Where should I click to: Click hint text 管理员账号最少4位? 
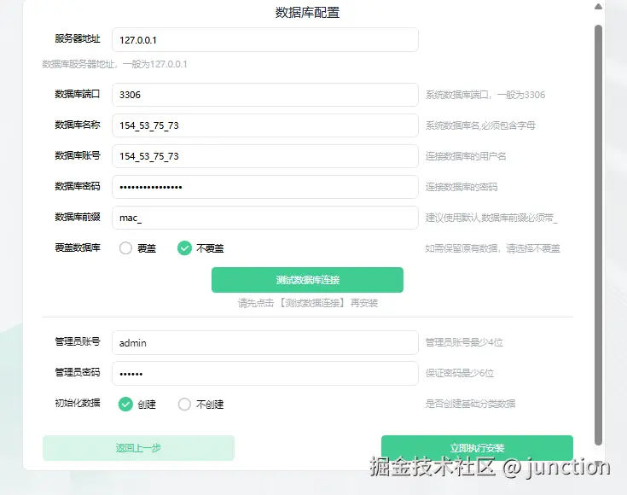click(x=464, y=342)
